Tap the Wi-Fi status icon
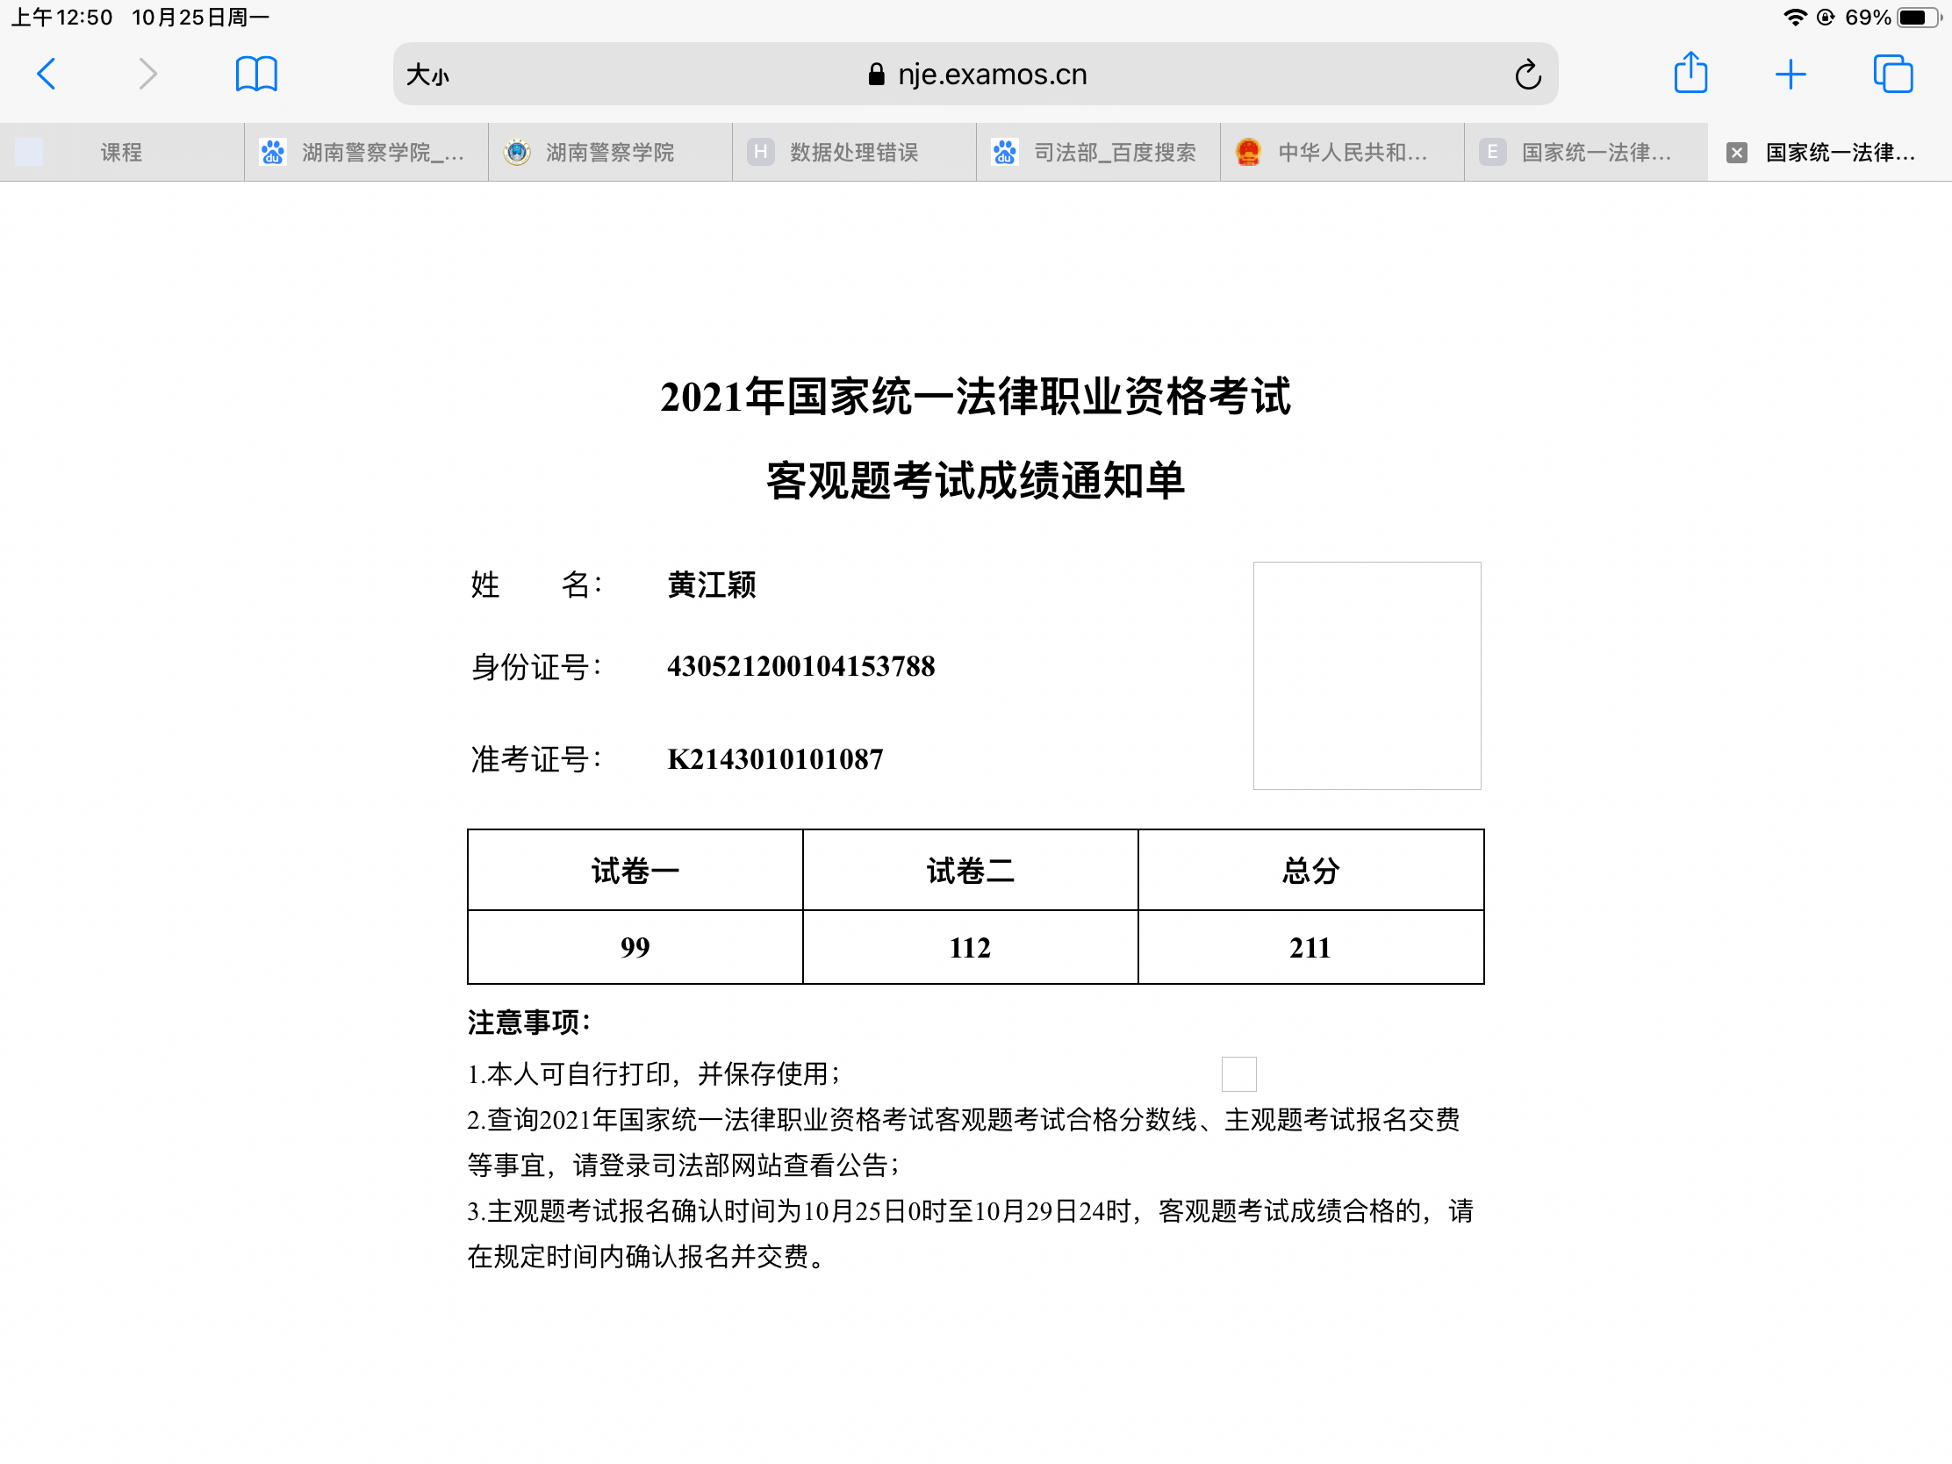 coord(1794,18)
